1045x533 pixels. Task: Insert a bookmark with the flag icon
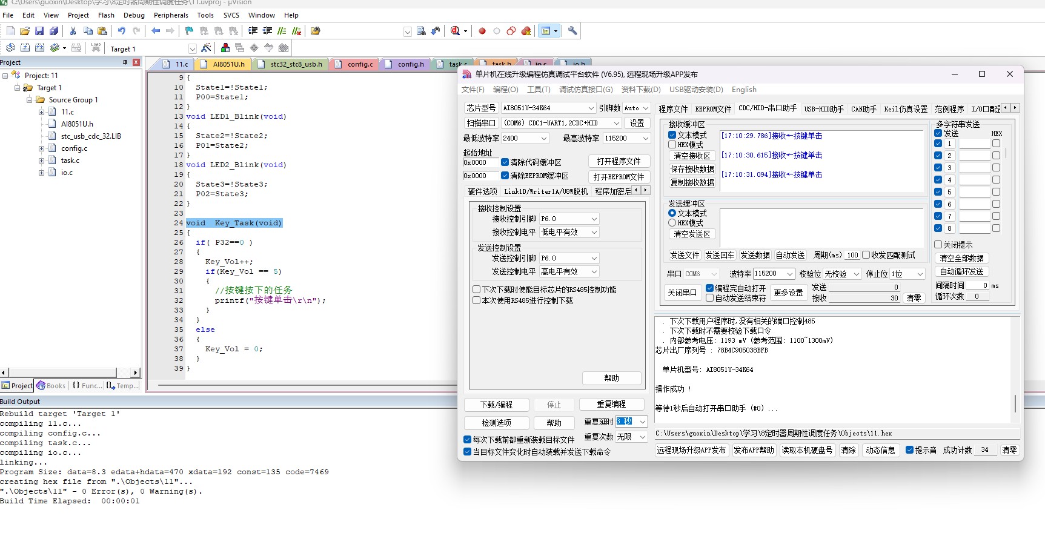[x=189, y=31]
